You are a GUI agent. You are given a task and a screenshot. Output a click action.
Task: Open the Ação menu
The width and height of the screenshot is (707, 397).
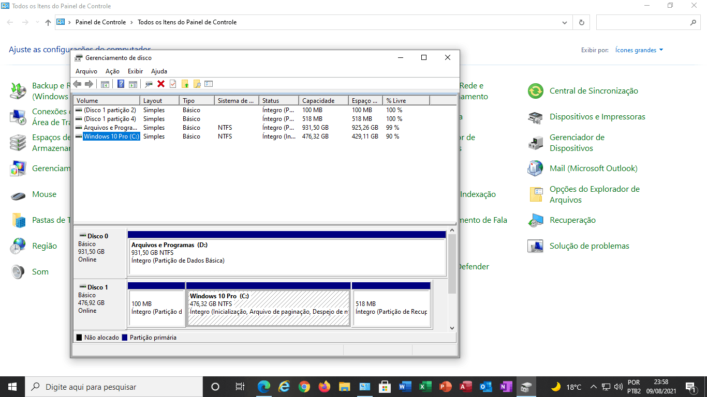coord(112,71)
